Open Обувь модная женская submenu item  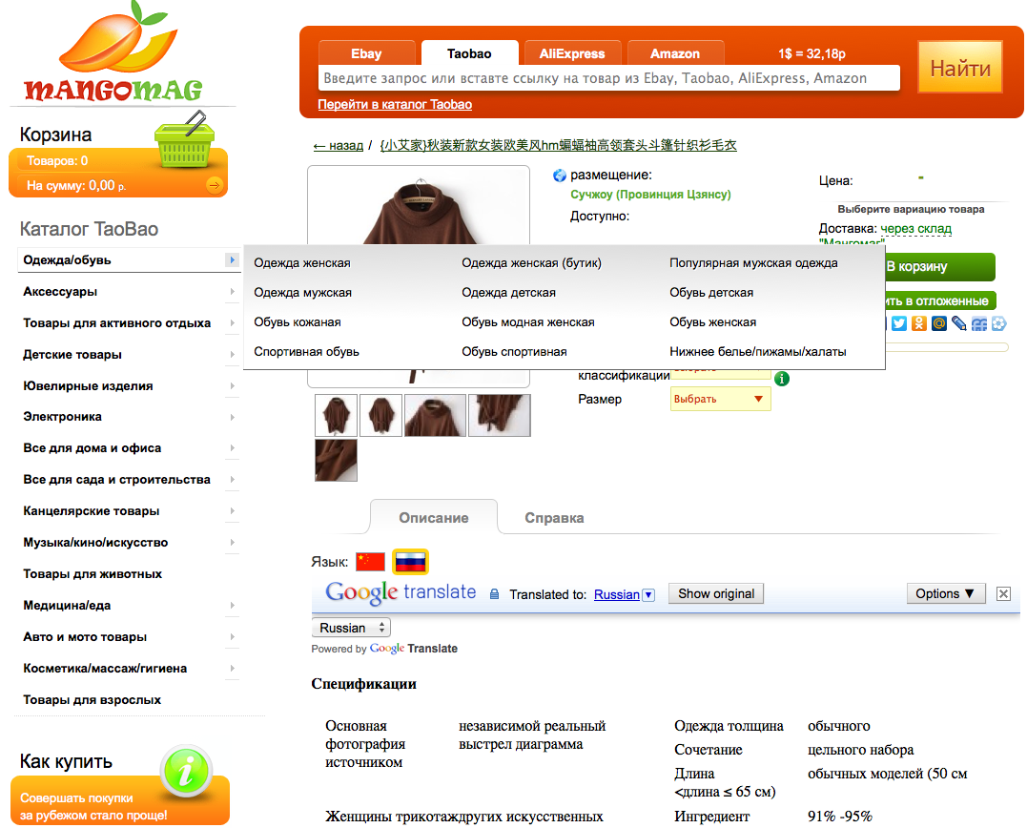528,321
